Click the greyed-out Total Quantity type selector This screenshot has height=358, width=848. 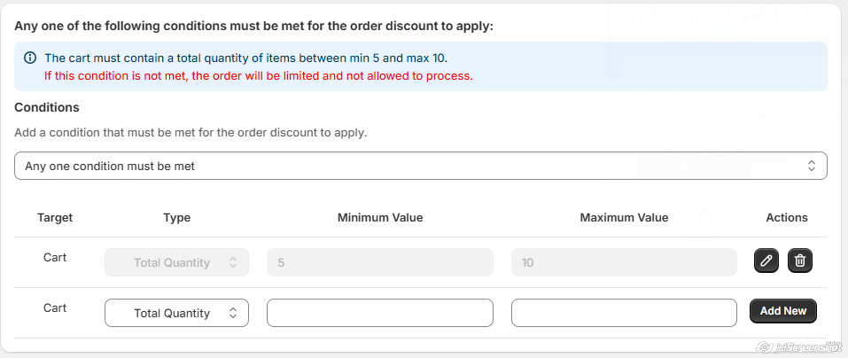click(176, 262)
